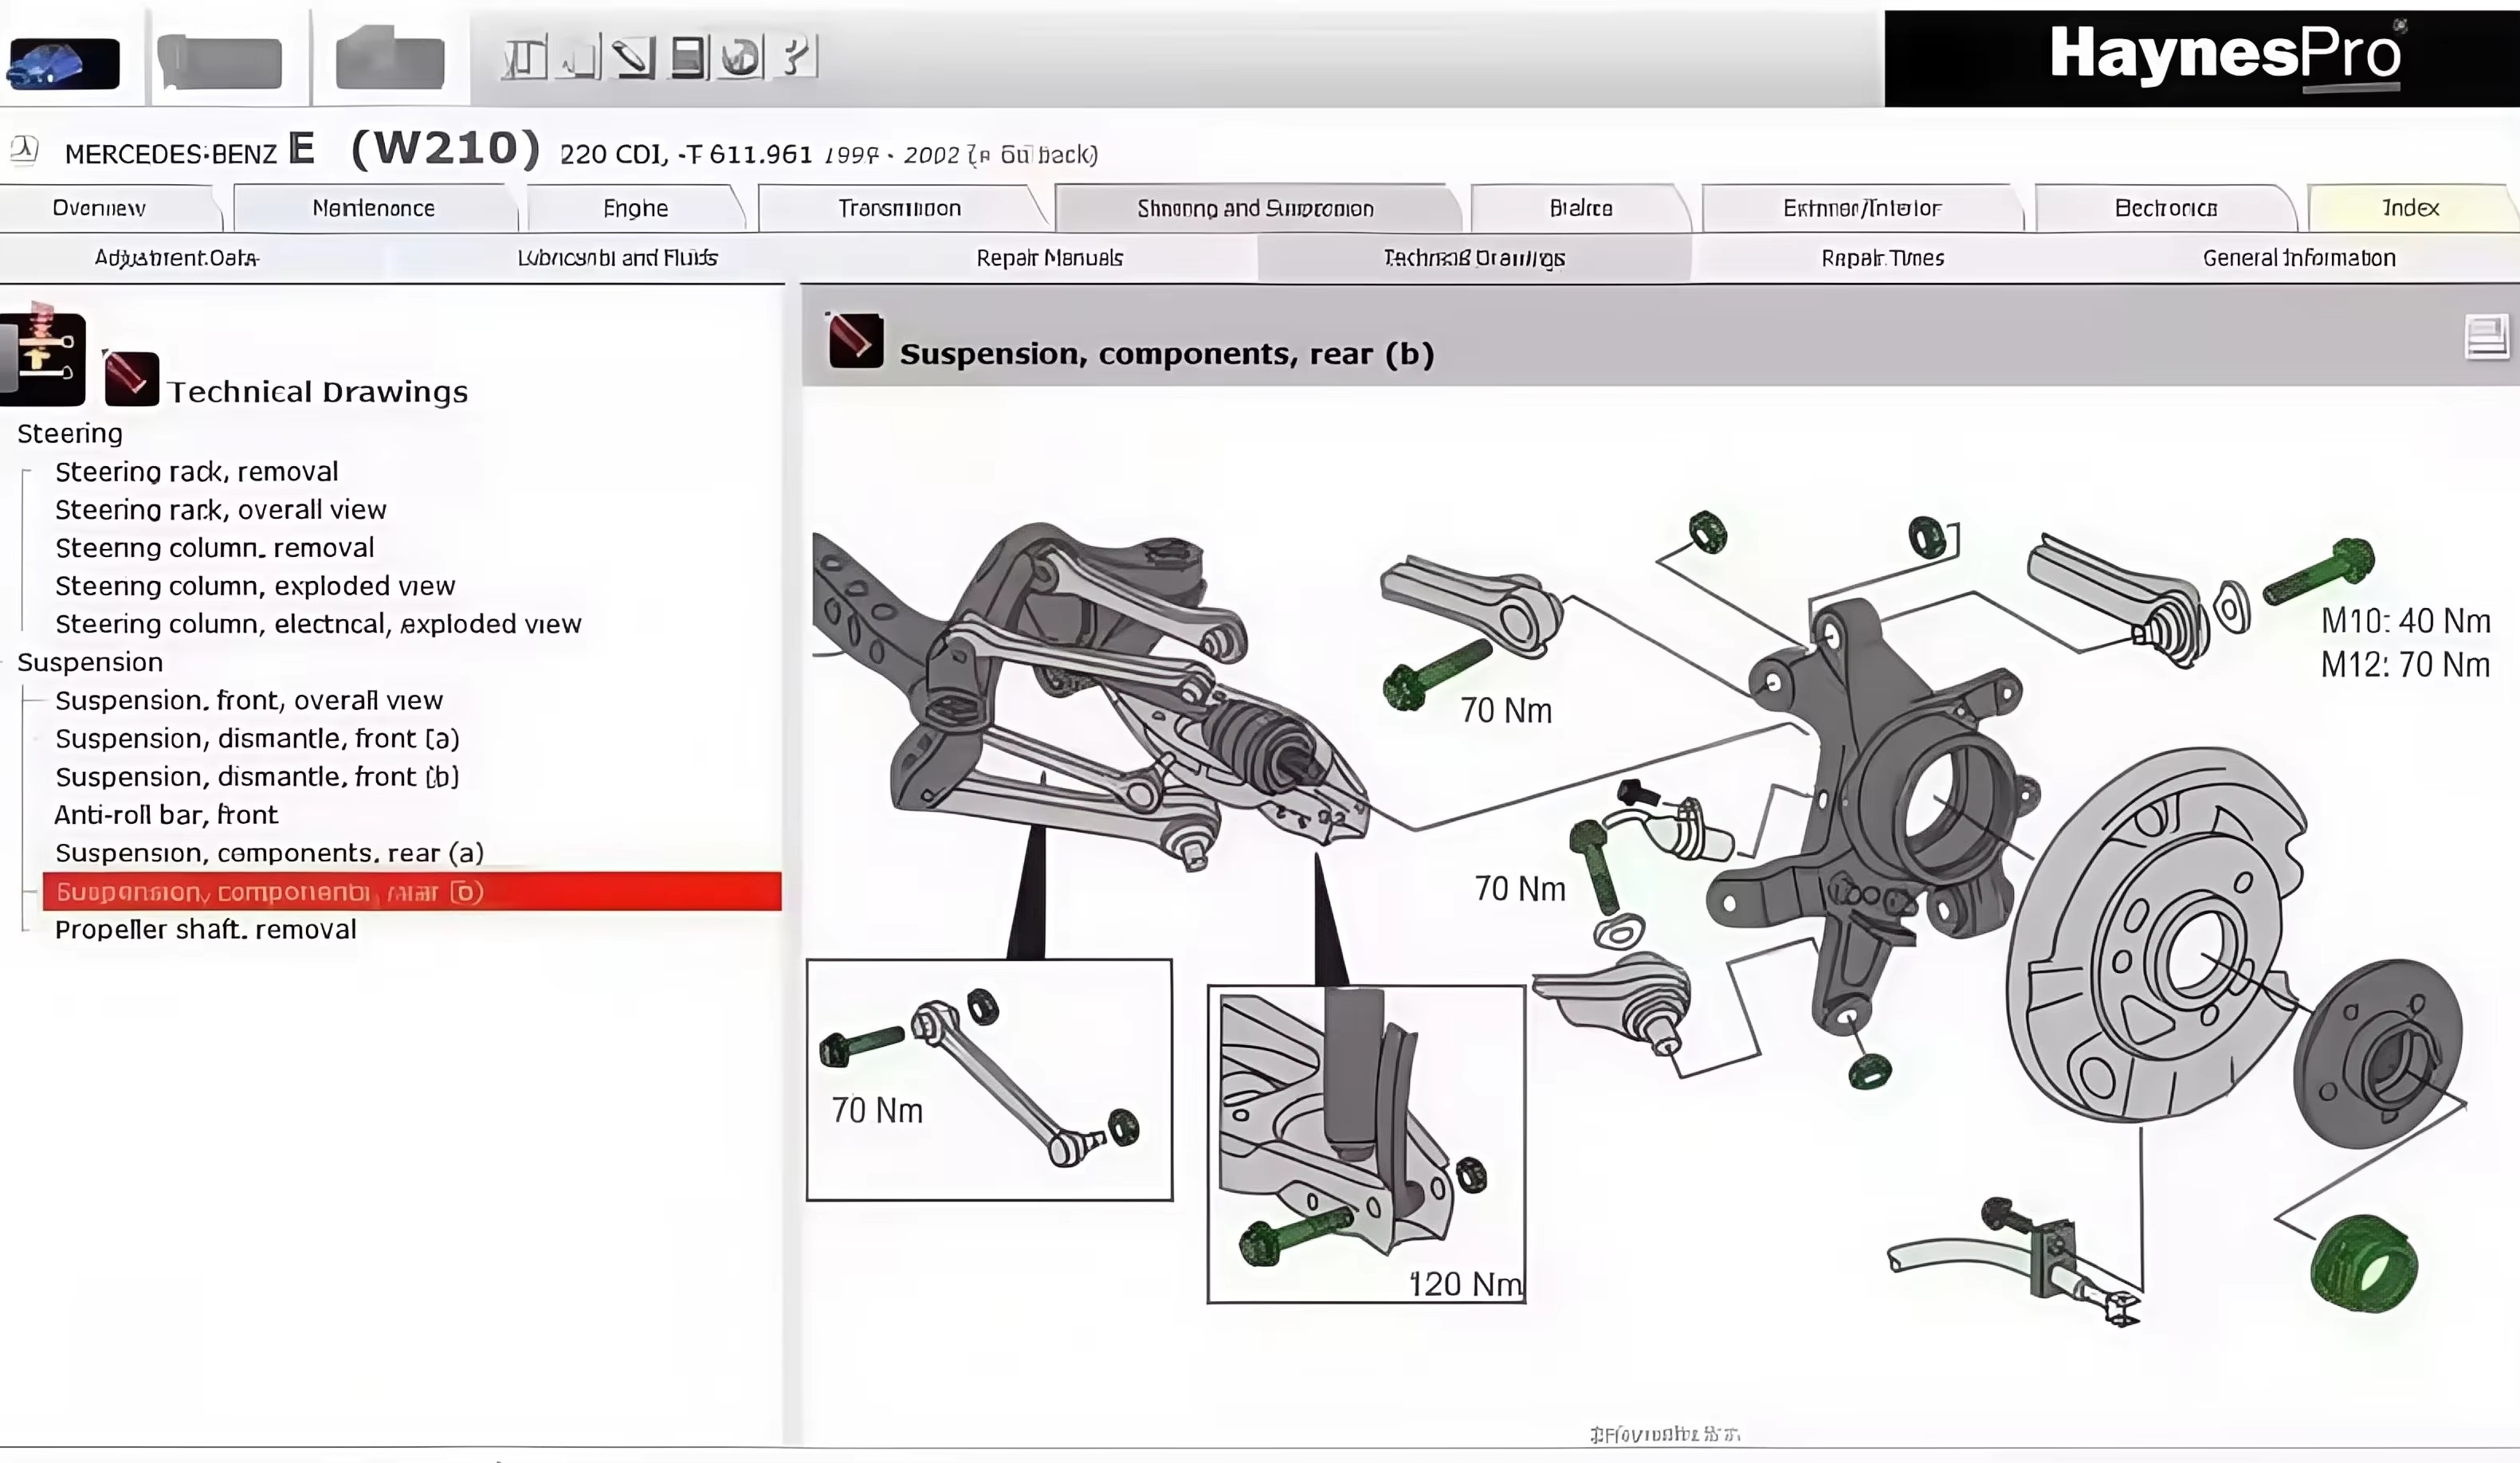2520x1463 pixels.
Task: Open Repair Times sub-tab
Action: pos(1883,258)
